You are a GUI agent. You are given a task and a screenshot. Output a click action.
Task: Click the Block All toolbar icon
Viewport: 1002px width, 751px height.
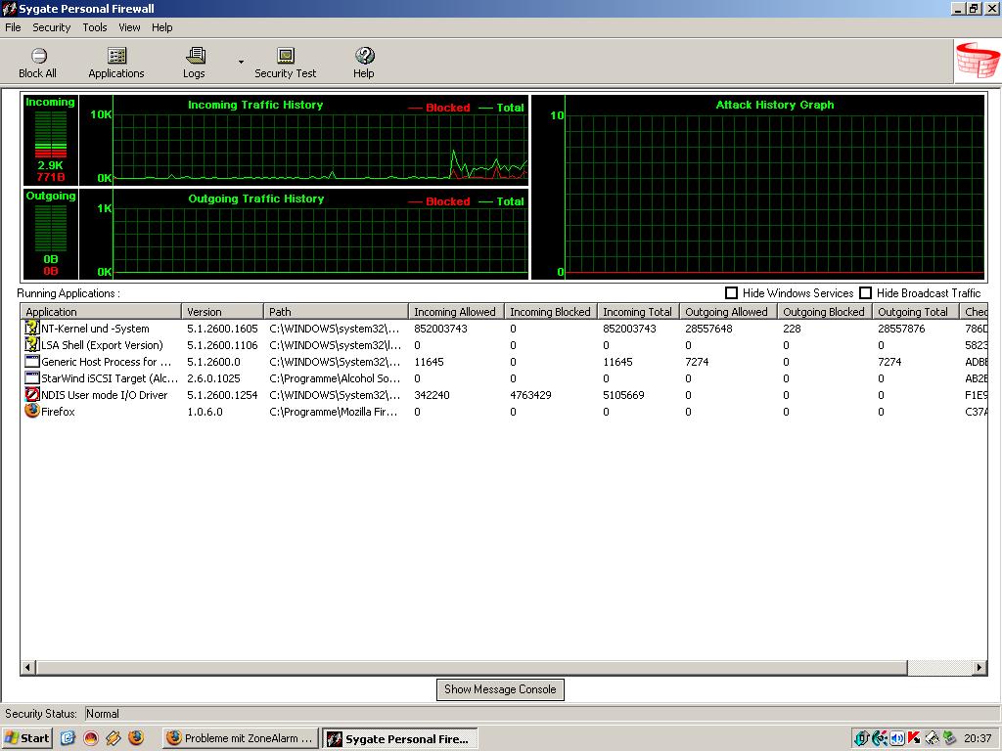(38, 56)
